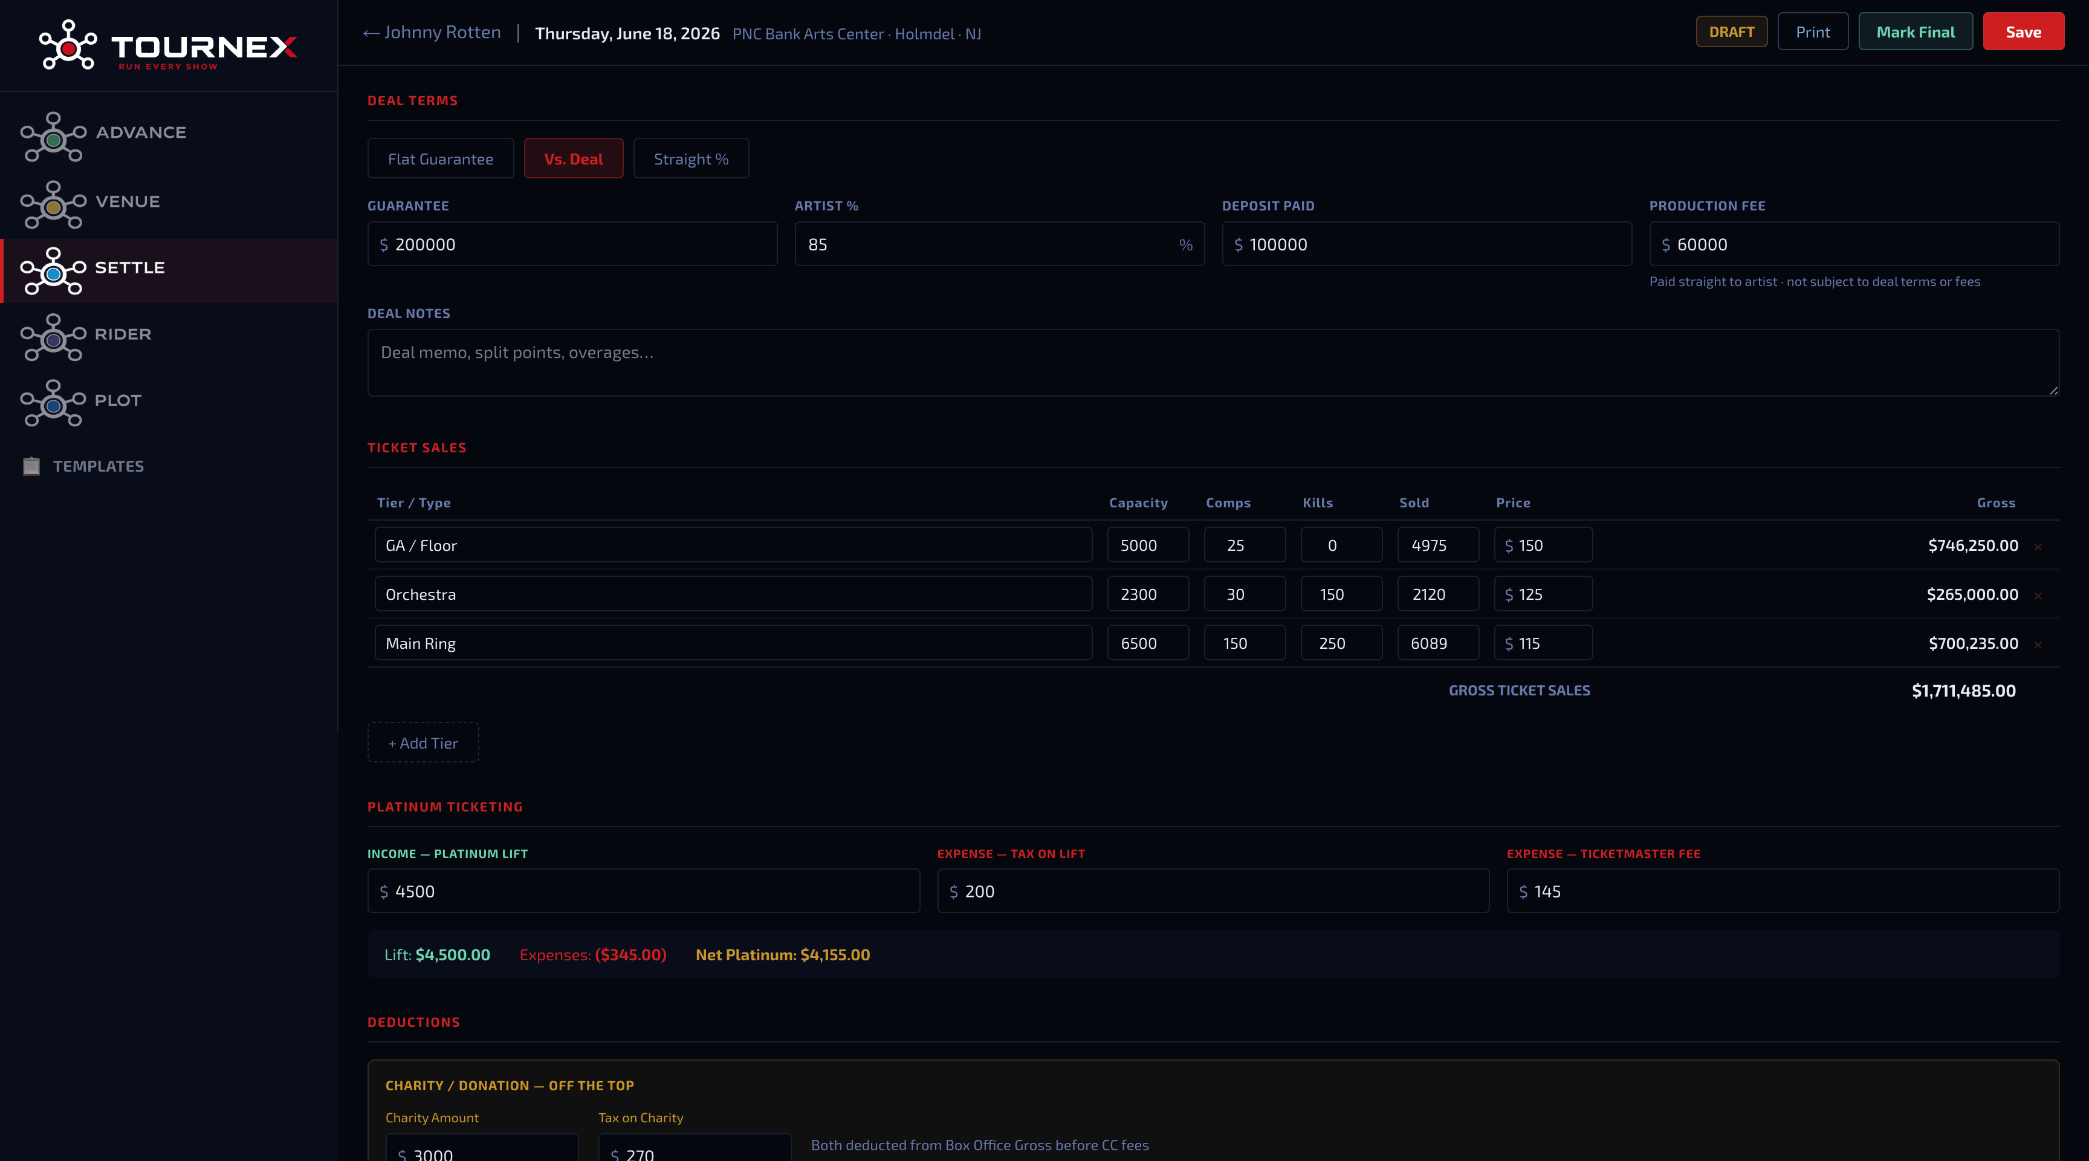Open the Plot module icon
Viewport: 2089px width, 1161px height.
click(53, 403)
